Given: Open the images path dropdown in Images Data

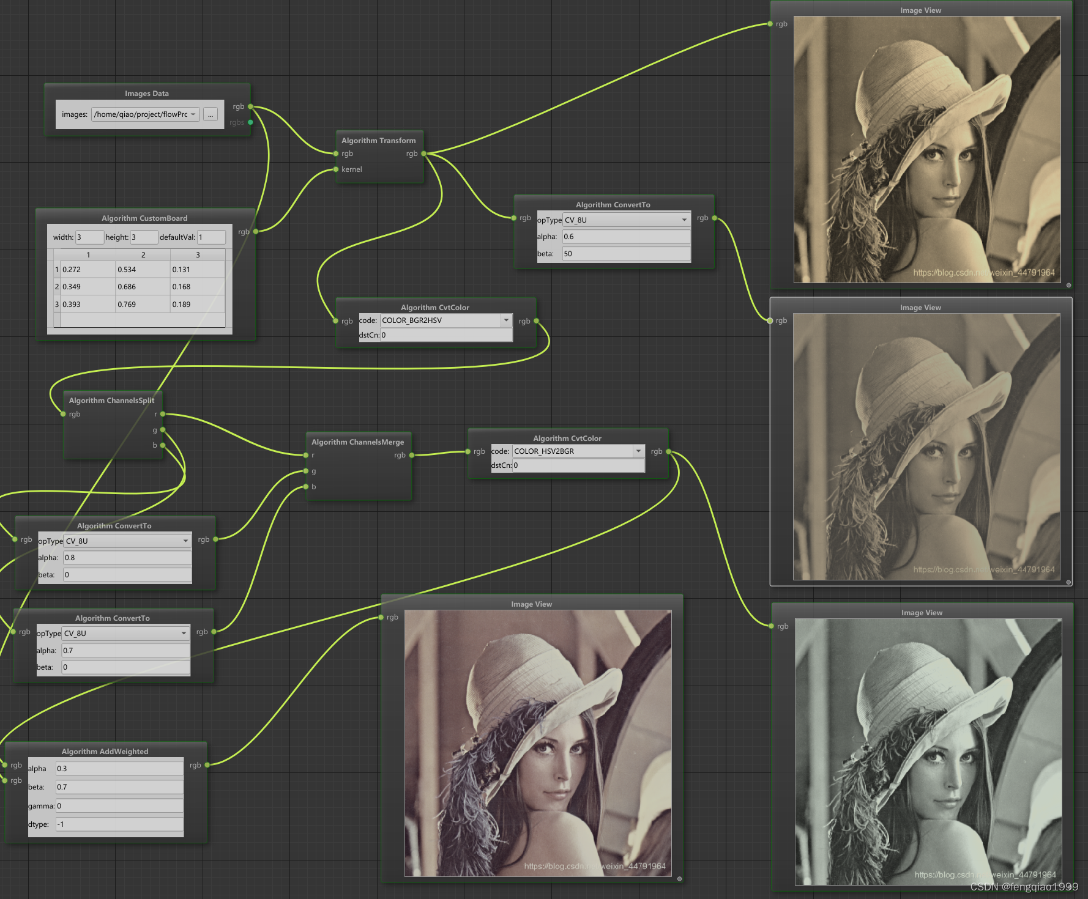Looking at the screenshot, I should pyautogui.click(x=146, y=114).
